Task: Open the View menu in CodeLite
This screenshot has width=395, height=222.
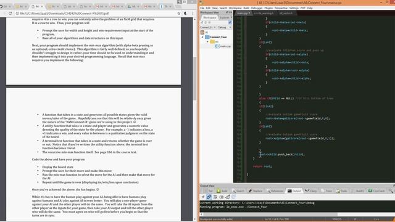Action: coord(215,8)
